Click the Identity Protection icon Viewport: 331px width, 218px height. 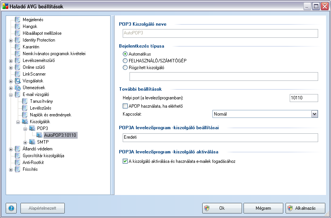pyautogui.click(x=17, y=40)
